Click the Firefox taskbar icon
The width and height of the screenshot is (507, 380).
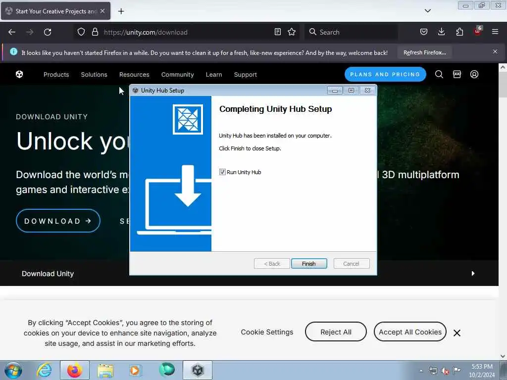click(75, 370)
